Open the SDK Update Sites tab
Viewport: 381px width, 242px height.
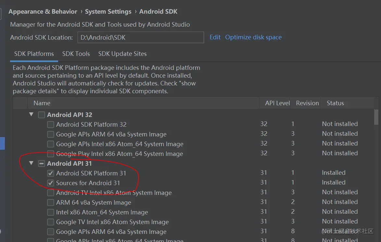(122, 54)
